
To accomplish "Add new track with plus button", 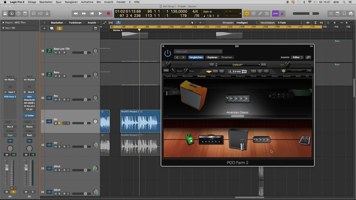I will (44, 28).
